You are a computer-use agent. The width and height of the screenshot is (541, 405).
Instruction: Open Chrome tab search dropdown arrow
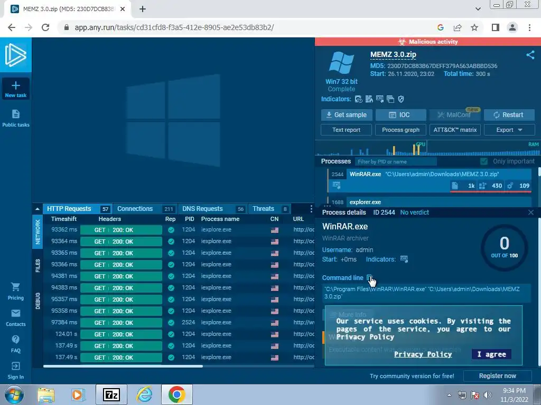pos(478,9)
